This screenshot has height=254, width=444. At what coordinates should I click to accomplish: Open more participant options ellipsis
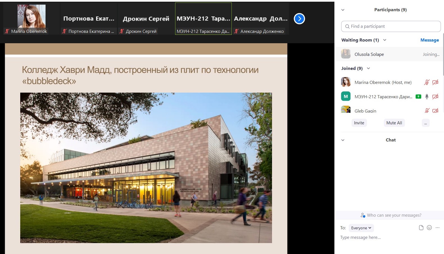[426, 123]
